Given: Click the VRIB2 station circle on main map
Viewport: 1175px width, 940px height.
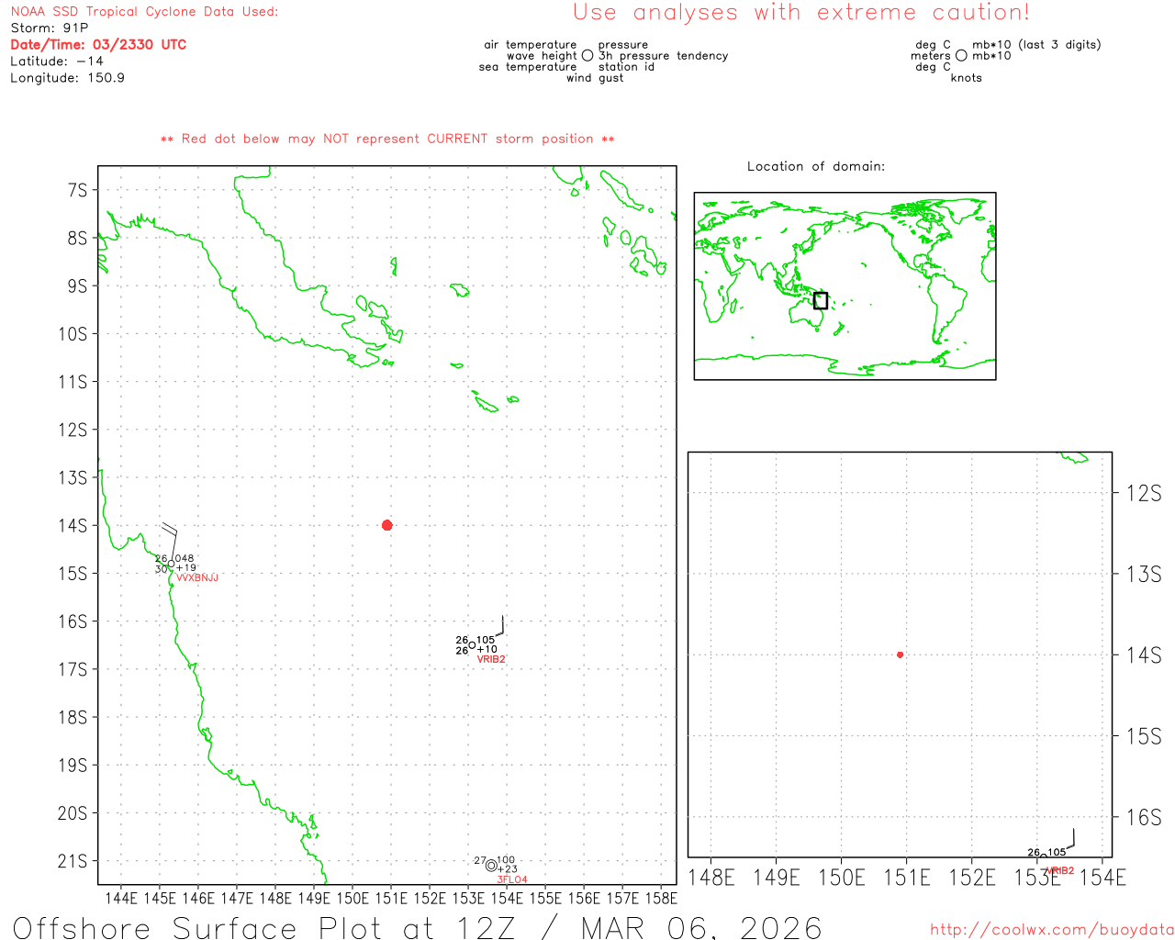Looking at the screenshot, I should coord(472,644).
